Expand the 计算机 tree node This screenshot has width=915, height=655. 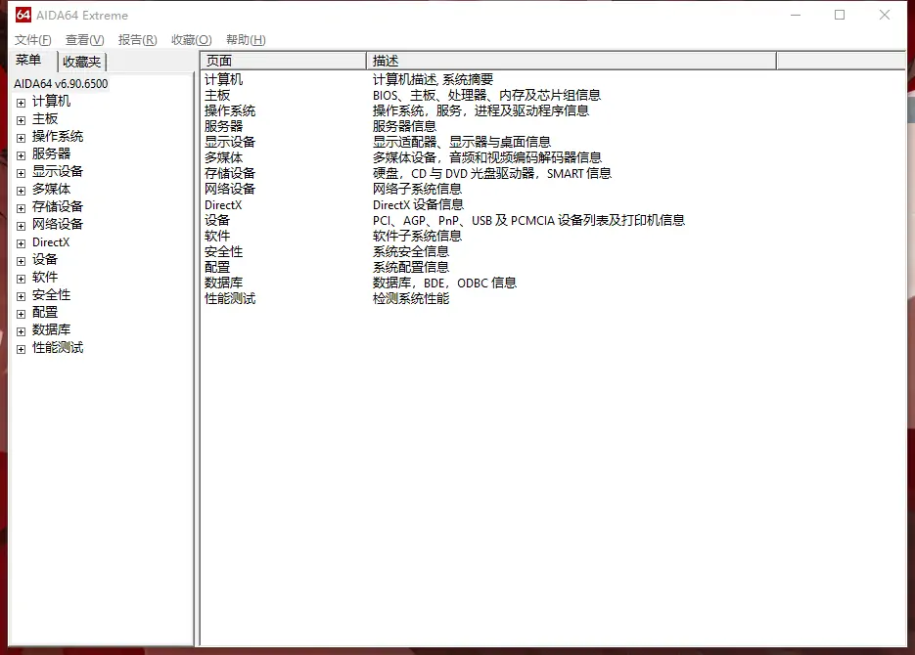point(21,101)
